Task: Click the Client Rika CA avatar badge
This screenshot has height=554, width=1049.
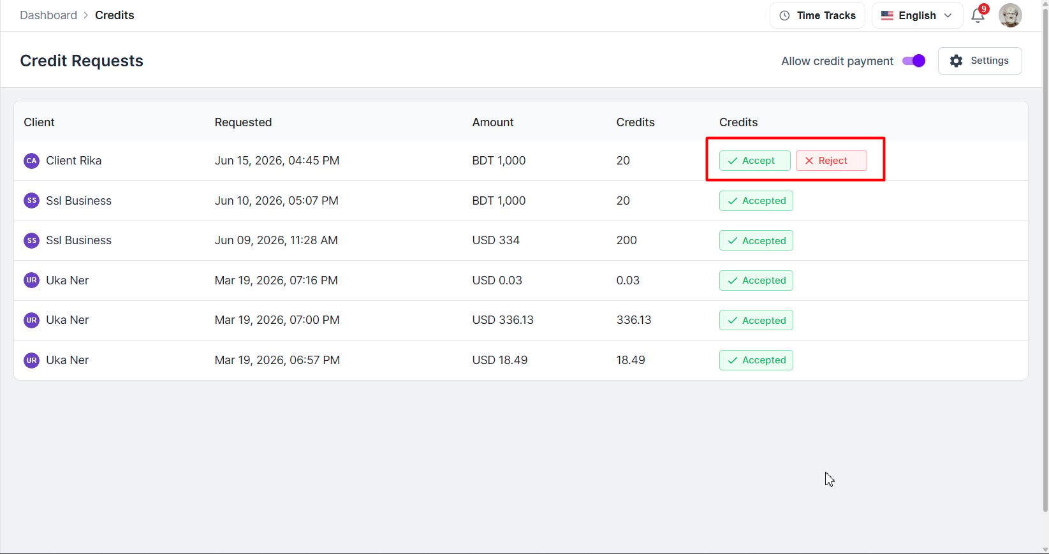Action: [x=31, y=161]
